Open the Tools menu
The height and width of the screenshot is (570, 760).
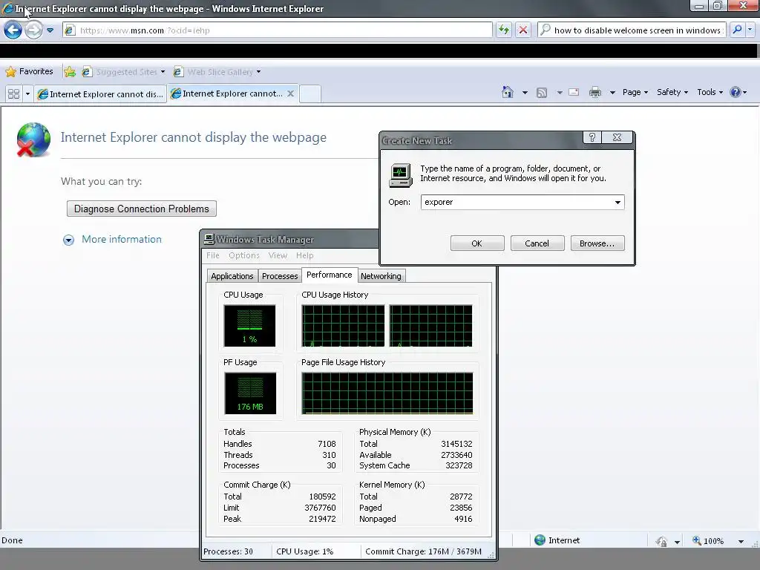tap(710, 92)
